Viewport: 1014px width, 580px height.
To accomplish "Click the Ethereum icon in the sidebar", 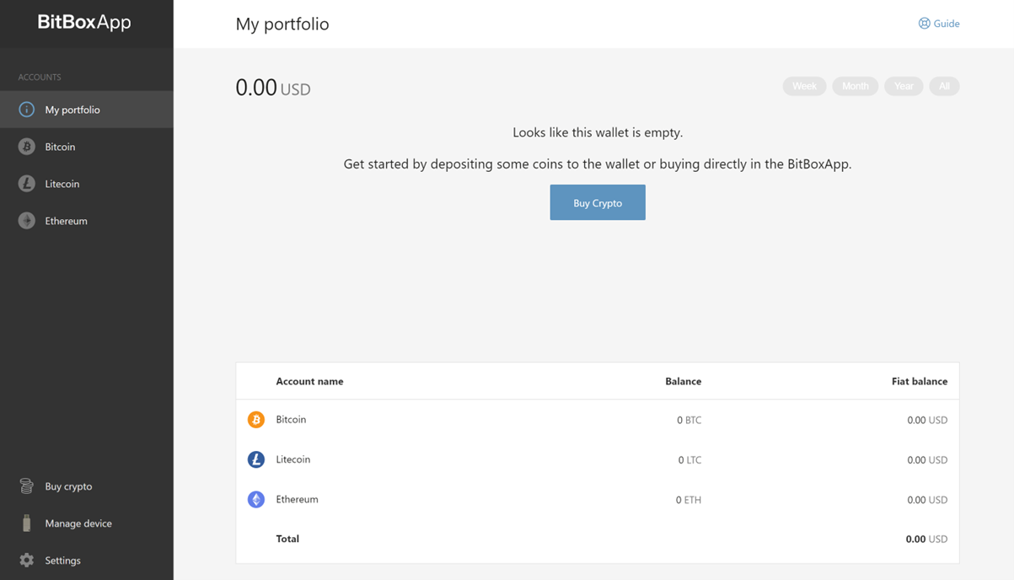I will (x=26, y=221).
